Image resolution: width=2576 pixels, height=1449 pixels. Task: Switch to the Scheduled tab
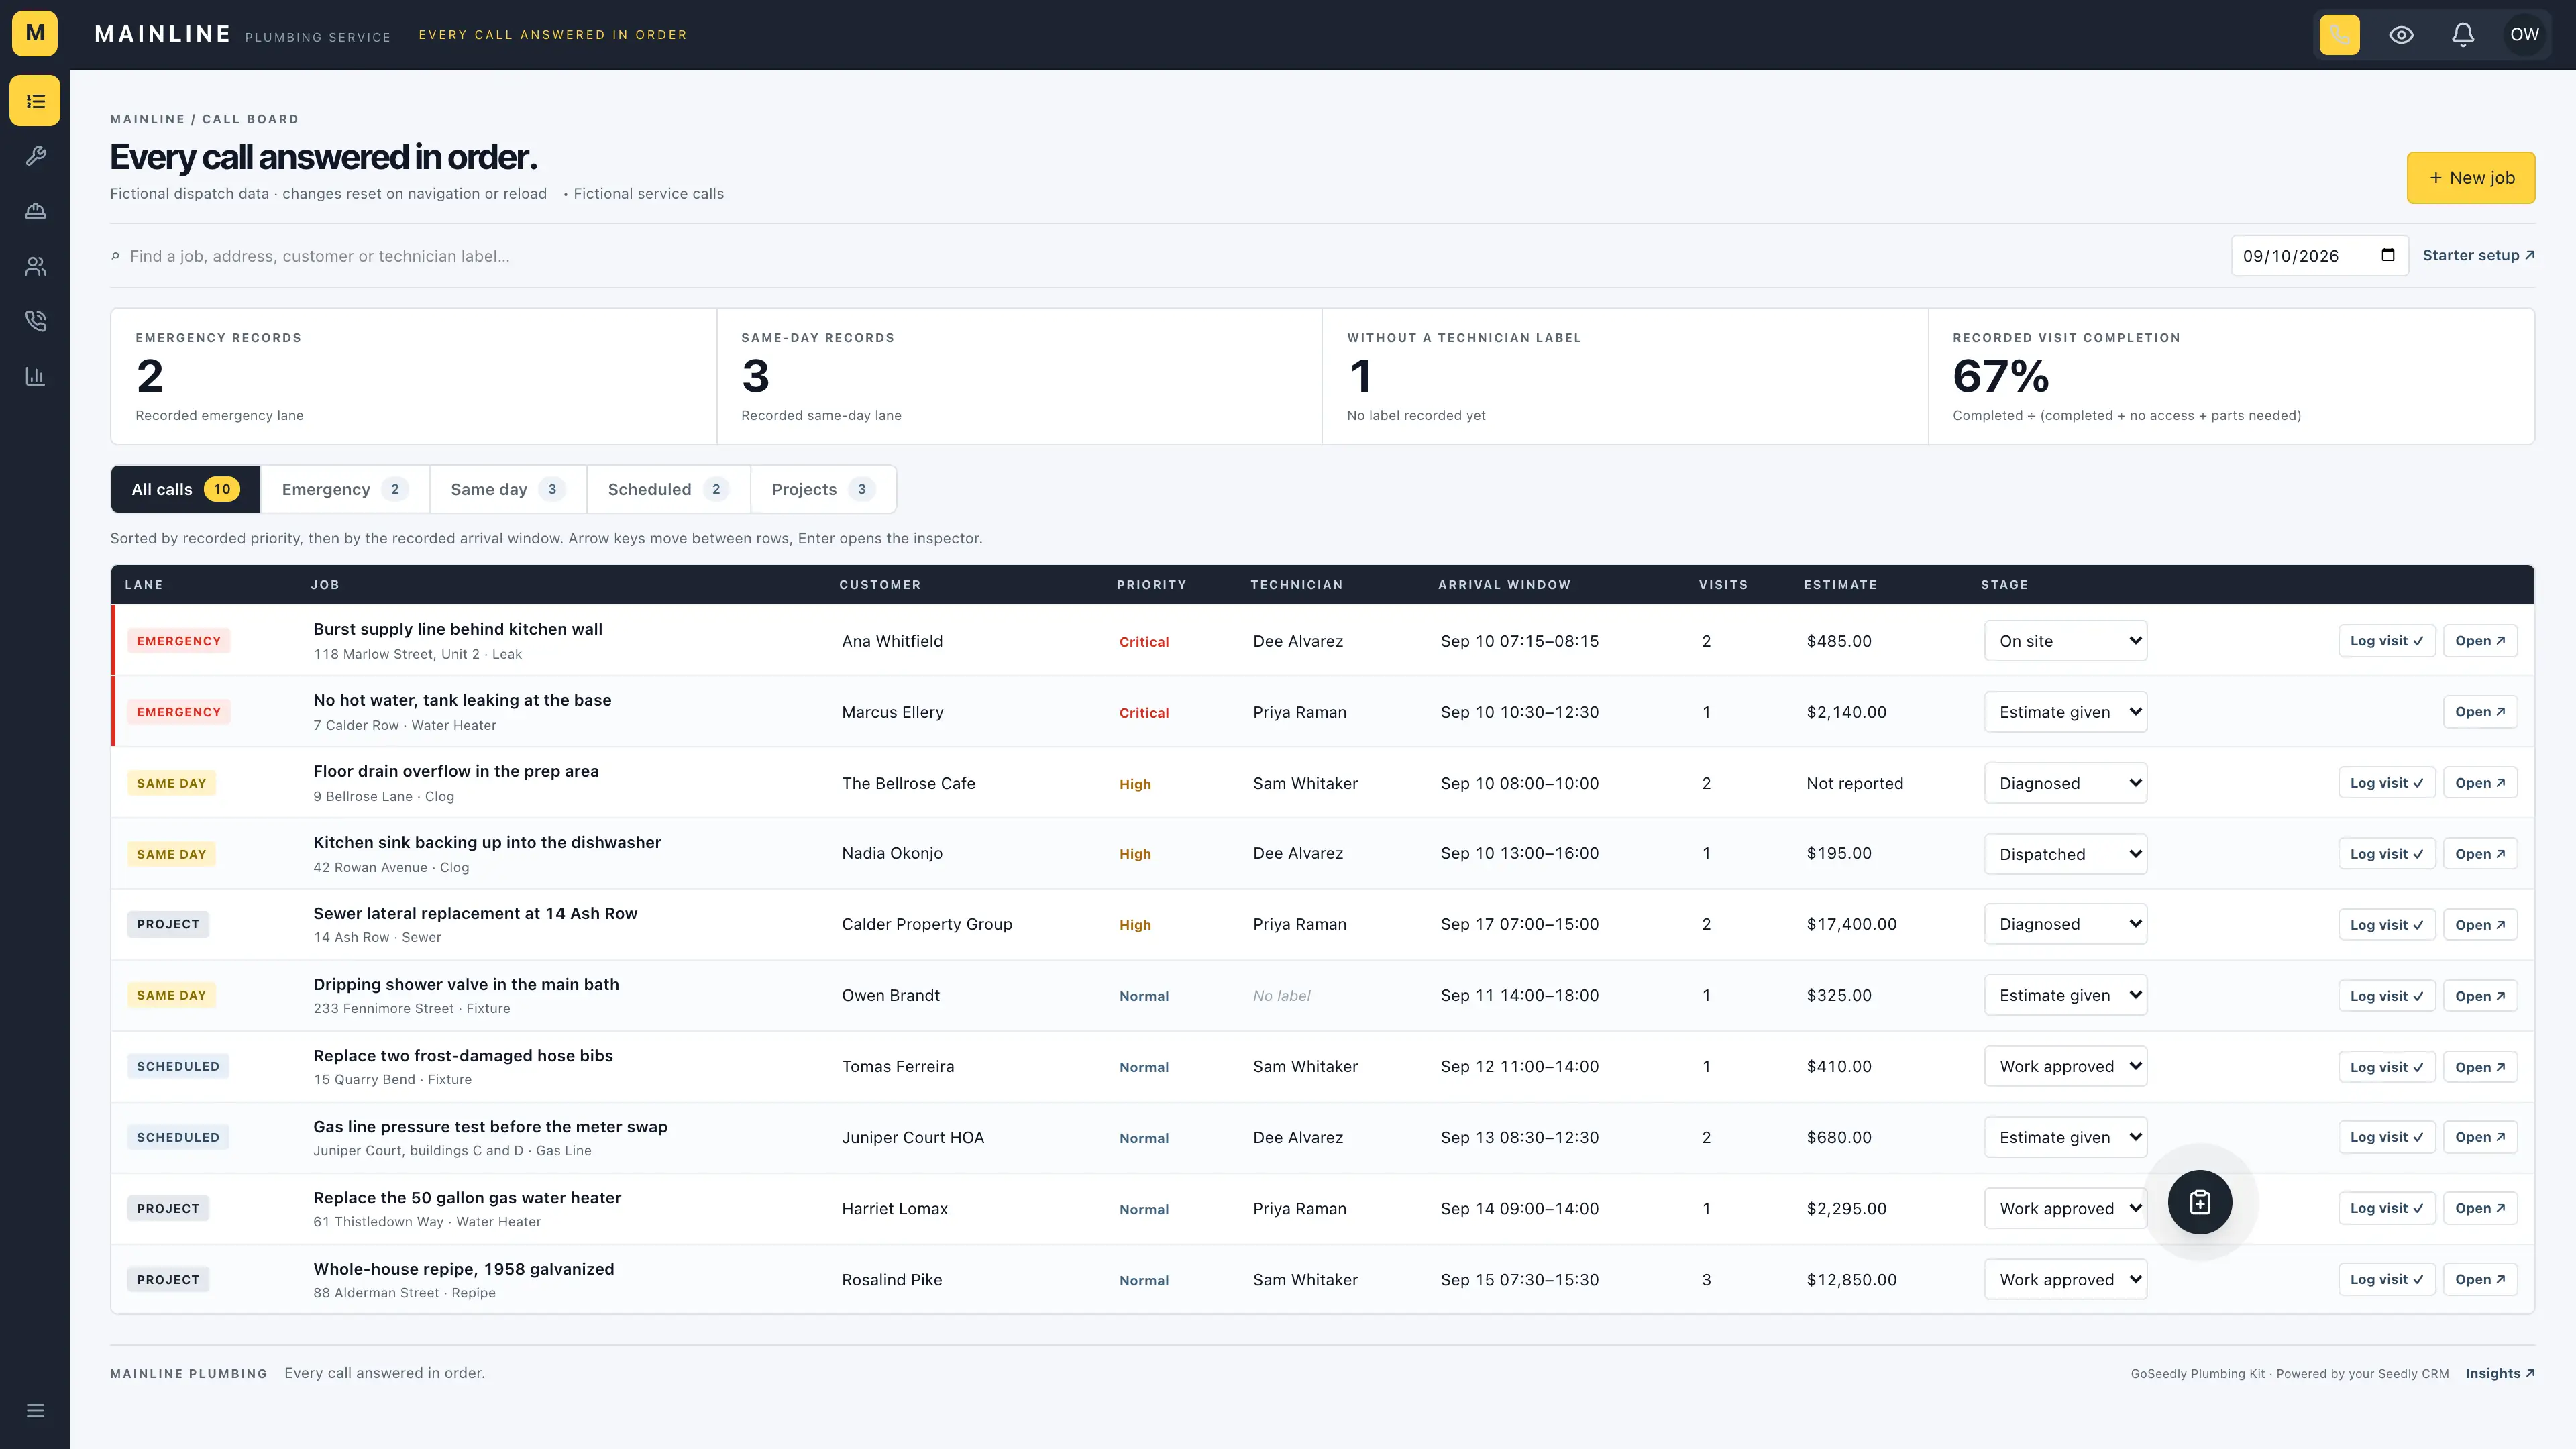click(x=668, y=489)
